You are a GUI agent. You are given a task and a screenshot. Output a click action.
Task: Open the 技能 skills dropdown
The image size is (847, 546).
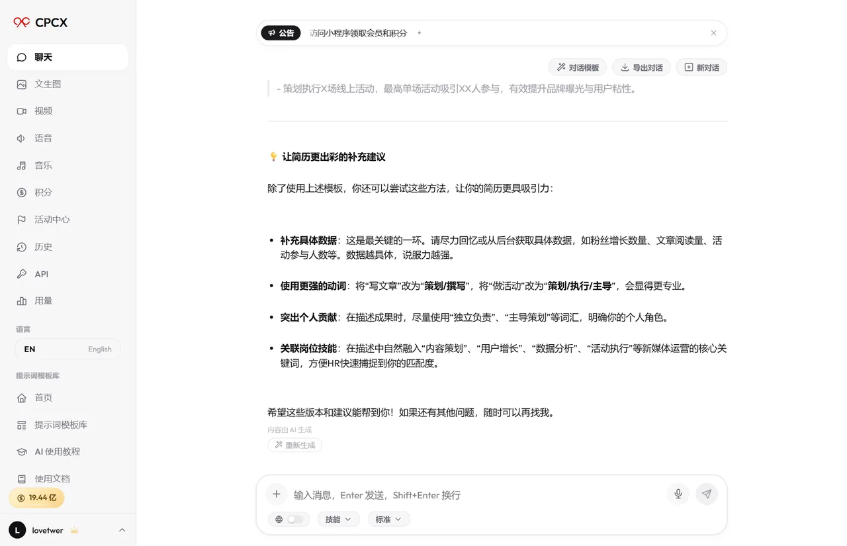338,520
